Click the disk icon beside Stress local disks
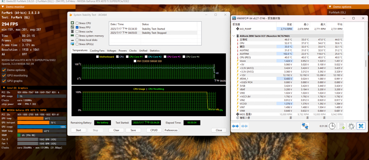This screenshot has height=160, width=369. tap(72, 40)
